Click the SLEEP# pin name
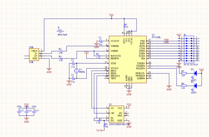Image resolution: width=209 pixels, height=137 pixels. click(141, 78)
